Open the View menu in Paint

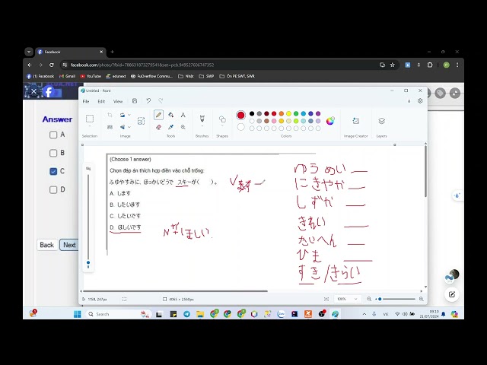[x=118, y=101]
